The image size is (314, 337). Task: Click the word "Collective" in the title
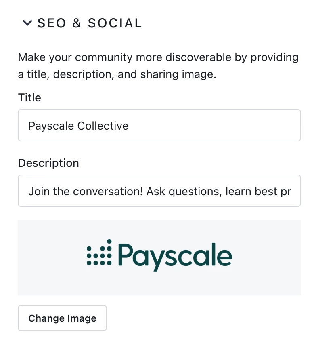[x=103, y=126]
